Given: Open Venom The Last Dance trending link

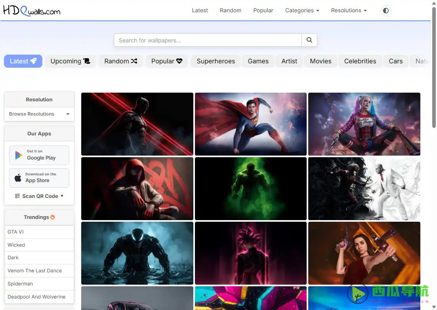Looking at the screenshot, I should (x=39, y=271).
